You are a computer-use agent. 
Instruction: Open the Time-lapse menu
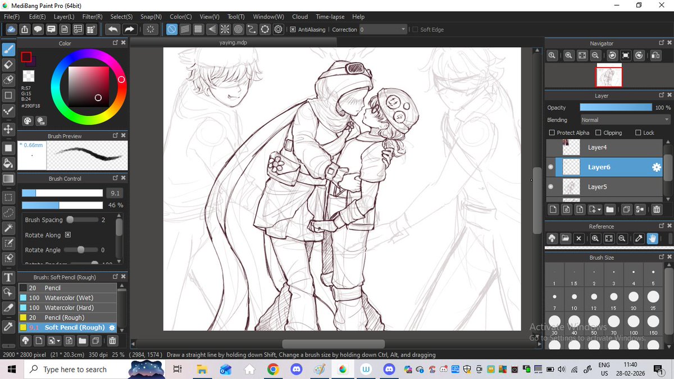330,17
